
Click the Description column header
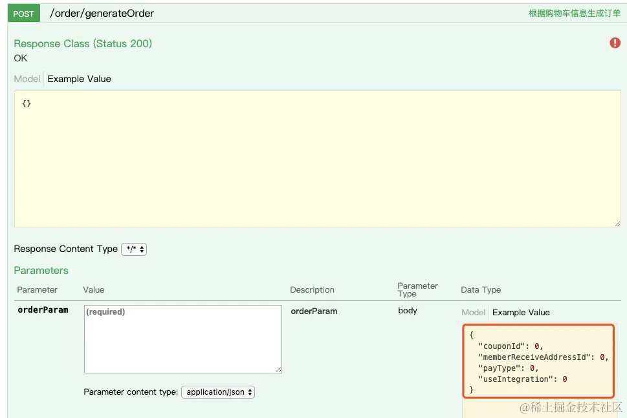pyautogui.click(x=312, y=290)
